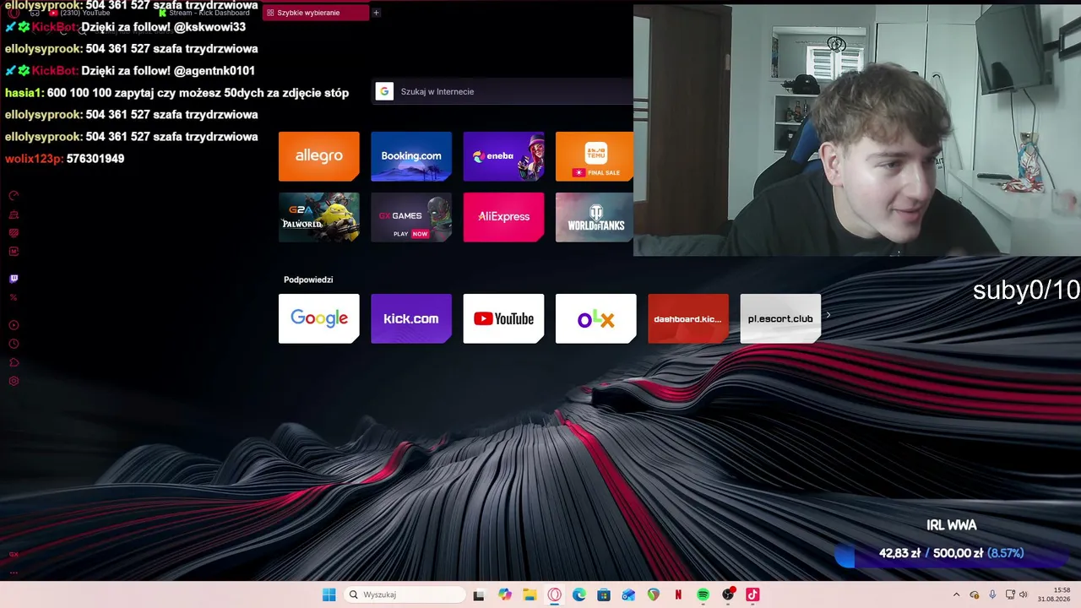The width and height of the screenshot is (1081, 608).
Task: Open the shield app icon on the taskbar
Action: [653, 594]
